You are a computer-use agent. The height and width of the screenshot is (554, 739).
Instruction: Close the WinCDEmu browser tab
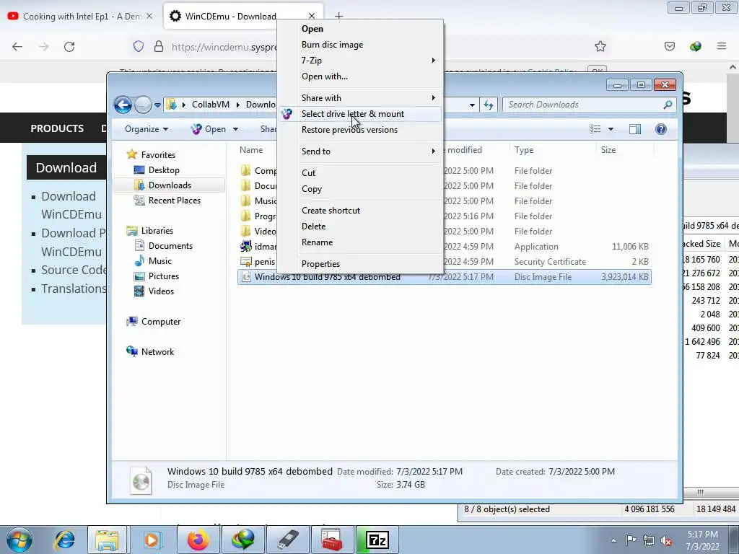point(312,17)
